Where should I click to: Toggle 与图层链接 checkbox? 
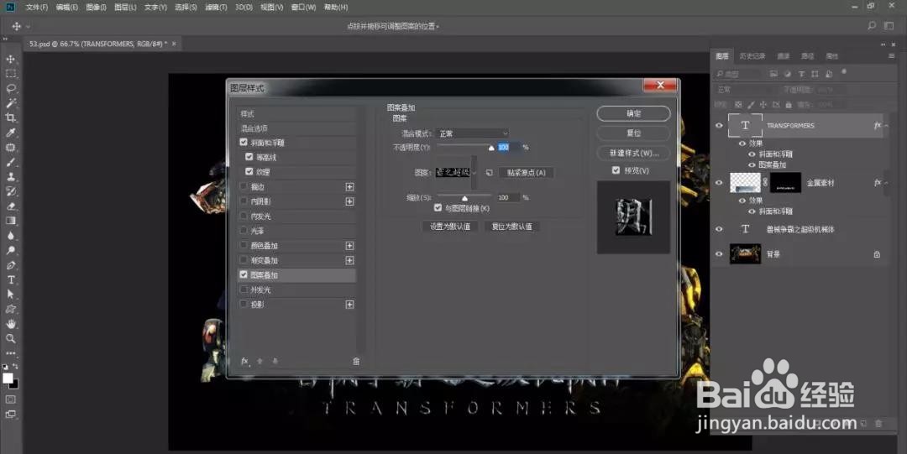[x=438, y=207]
